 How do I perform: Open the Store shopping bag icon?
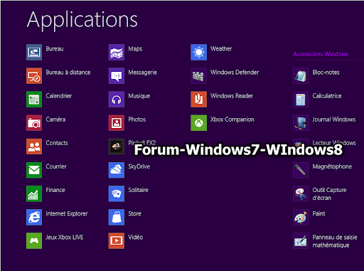click(117, 217)
